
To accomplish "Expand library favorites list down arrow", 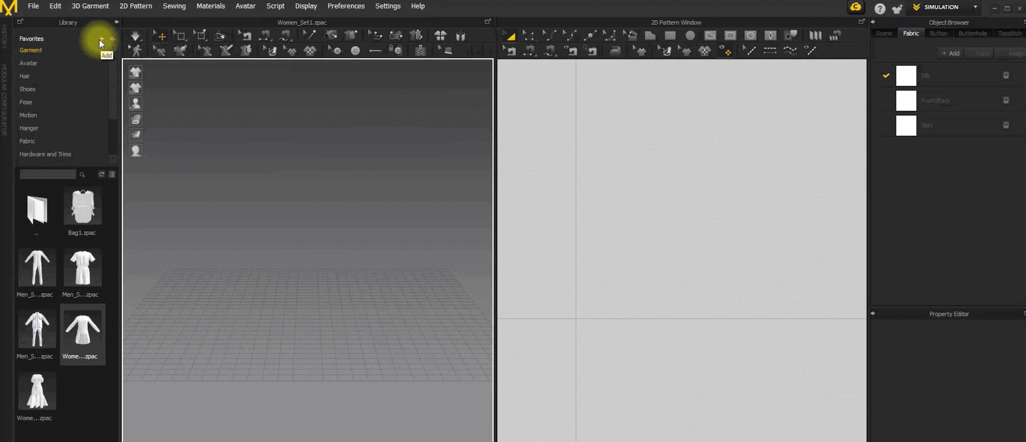I will tap(113, 158).
